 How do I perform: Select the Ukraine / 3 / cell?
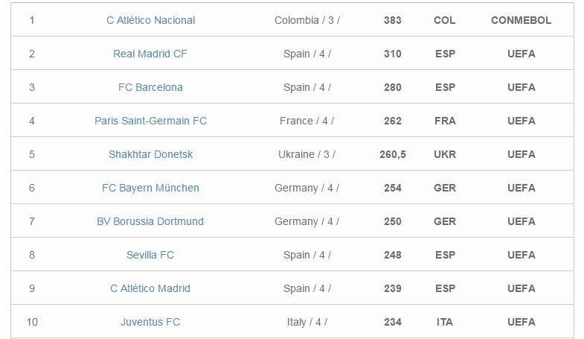tap(307, 154)
